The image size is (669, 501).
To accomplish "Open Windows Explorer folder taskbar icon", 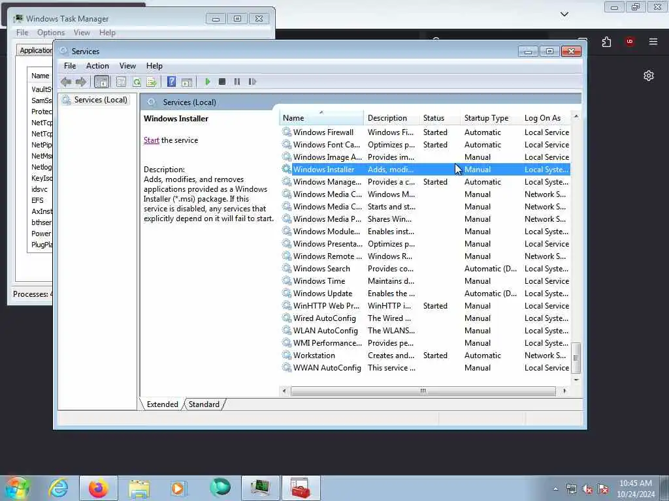I will [x=139, y=488].
